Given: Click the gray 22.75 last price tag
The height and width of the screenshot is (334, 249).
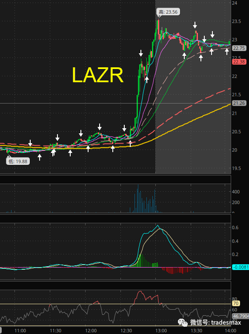Looking at the screenshot, I should click(x=239, y=48).
